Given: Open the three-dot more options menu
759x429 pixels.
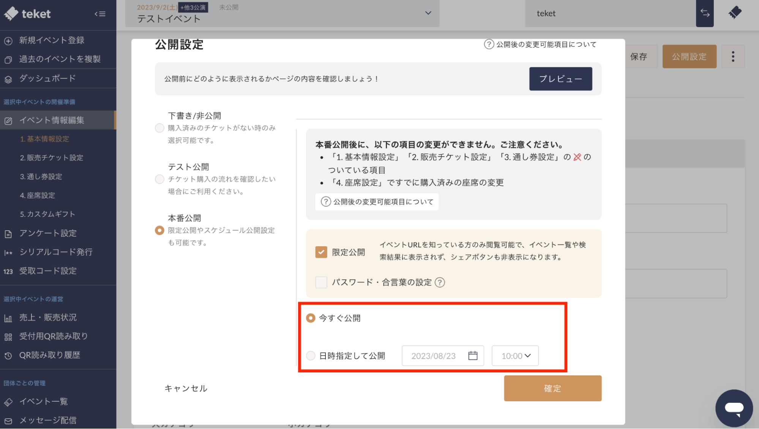Looking at the screenshot, I should point(733,57).
